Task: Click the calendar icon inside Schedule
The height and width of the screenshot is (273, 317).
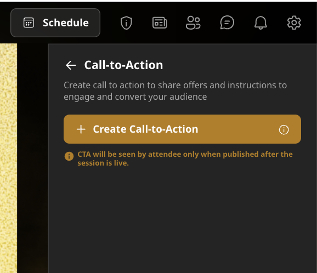Action: (29, 22)
